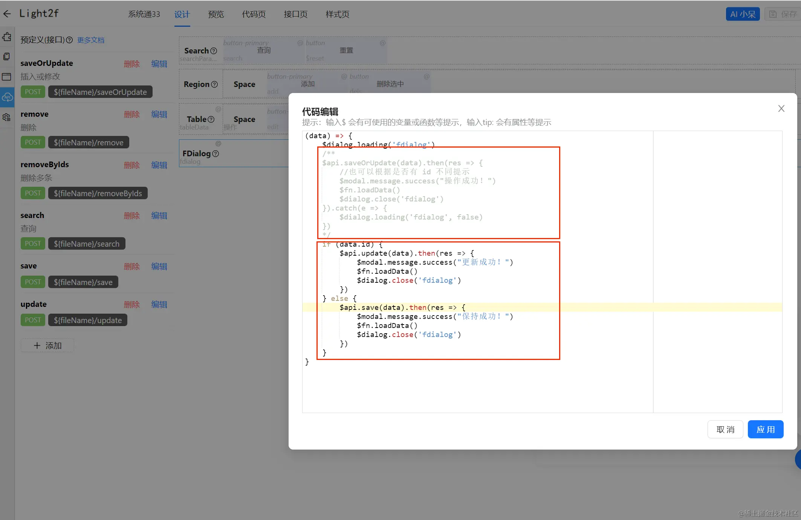Click the ${fileName}/saveOrUpdate path tag
801x520 pixels.
100,92
